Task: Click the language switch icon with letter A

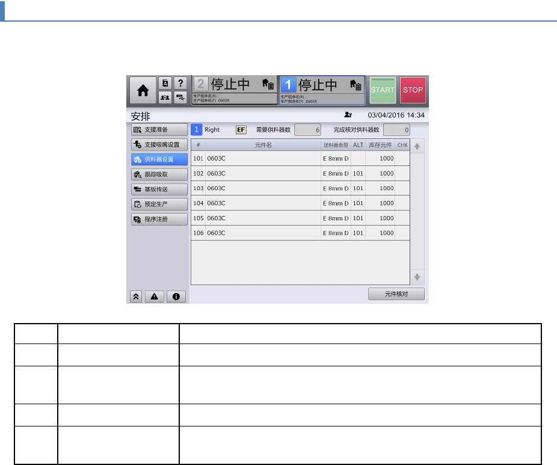Action: pos(165,83)
